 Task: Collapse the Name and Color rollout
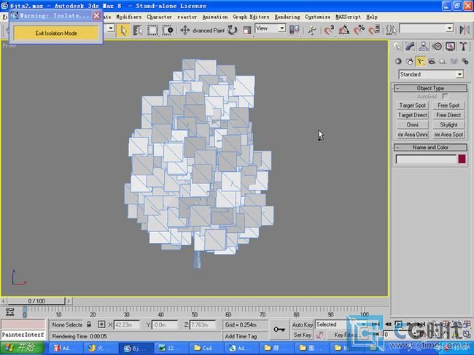tap(430, 147)
